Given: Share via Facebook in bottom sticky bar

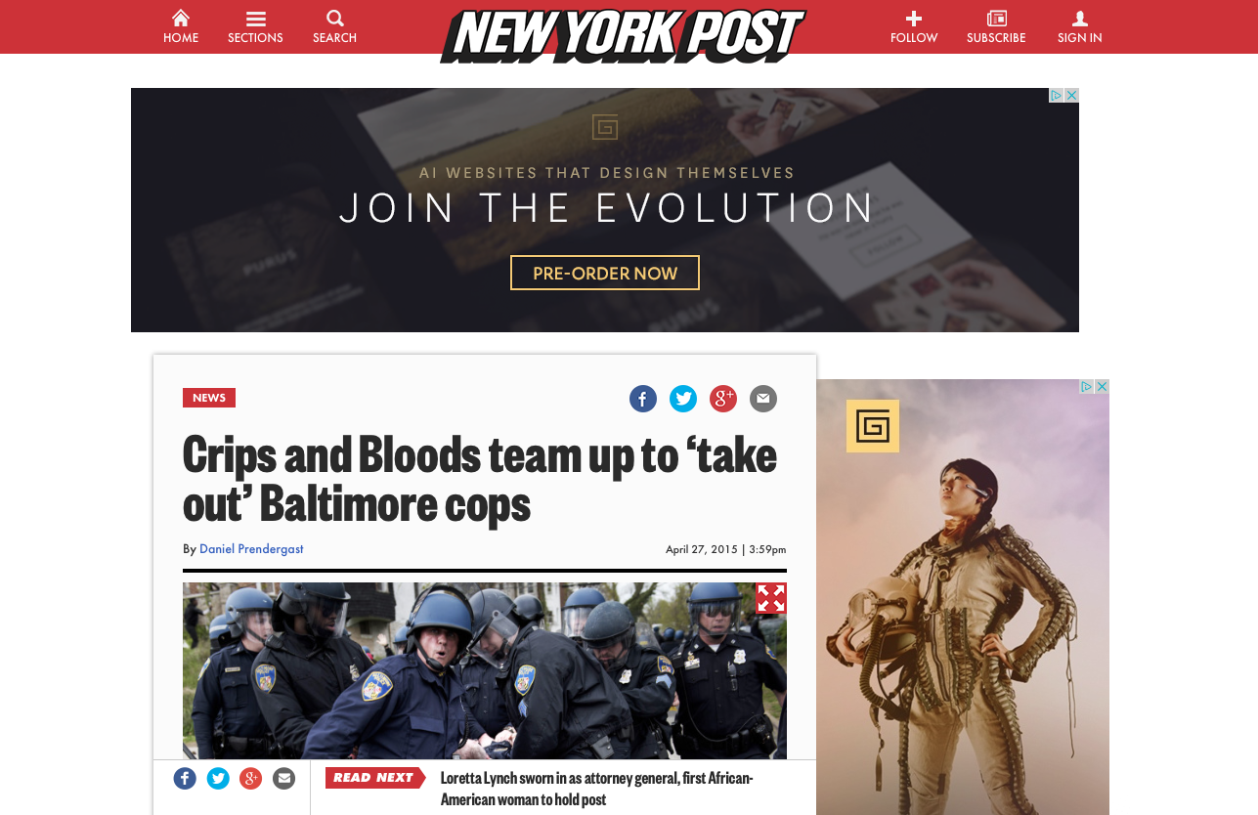Looking at the screenshot, I should coord(185,778).
